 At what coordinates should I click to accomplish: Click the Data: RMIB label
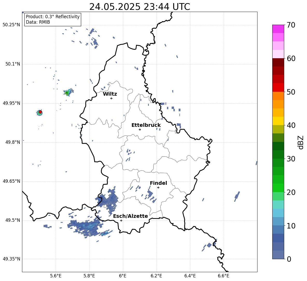(38, 22)
